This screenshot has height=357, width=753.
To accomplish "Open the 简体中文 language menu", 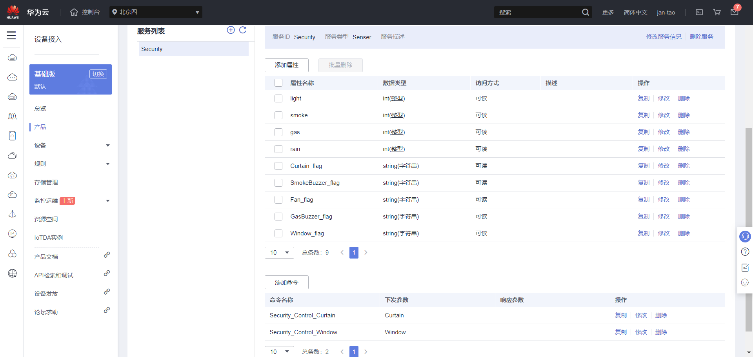I will (635, 12).
